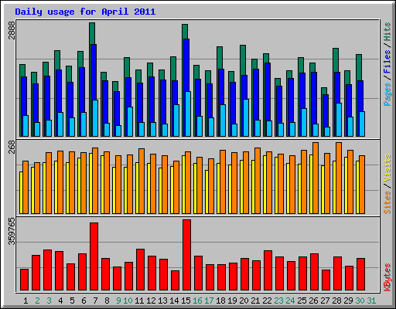396x309 pixels.
Task: Click the red KBytes bar for day 11
Action: tap(141, 270)
